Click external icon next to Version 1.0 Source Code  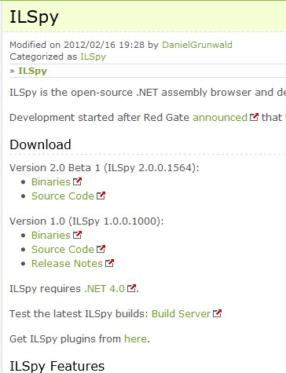[x=101, y=249]
